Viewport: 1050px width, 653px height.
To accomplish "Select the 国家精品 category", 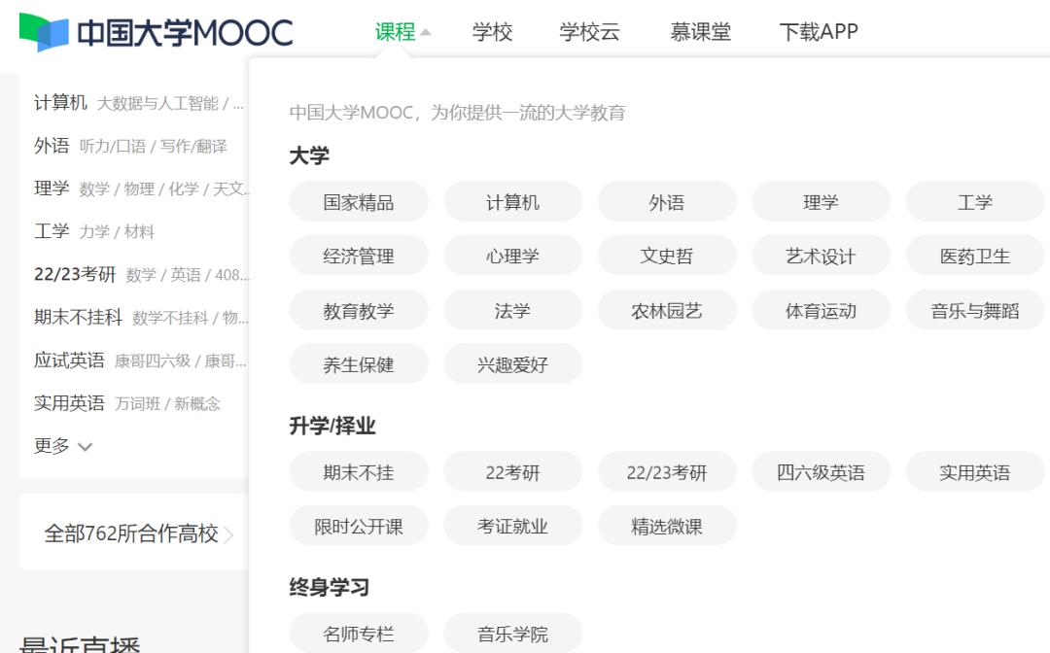I will pyautogui.click(x=358, y=201).
